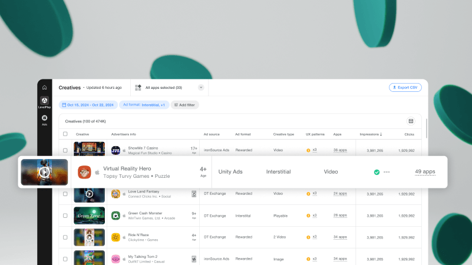The image size is (472, 265).
Task: Check the Green Cash Monster row checkbox
Action: [65, 216]
